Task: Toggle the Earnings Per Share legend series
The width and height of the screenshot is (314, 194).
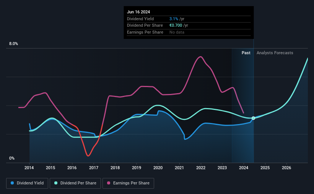Action: coord(128,183)
